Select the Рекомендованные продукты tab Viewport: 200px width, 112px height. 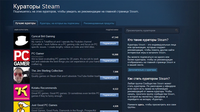[99, 23]
